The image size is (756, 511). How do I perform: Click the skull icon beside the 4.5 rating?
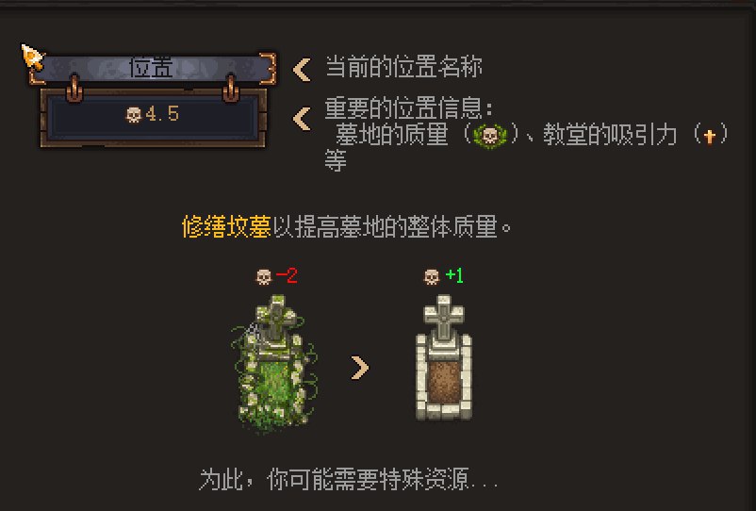pos(134,115)
